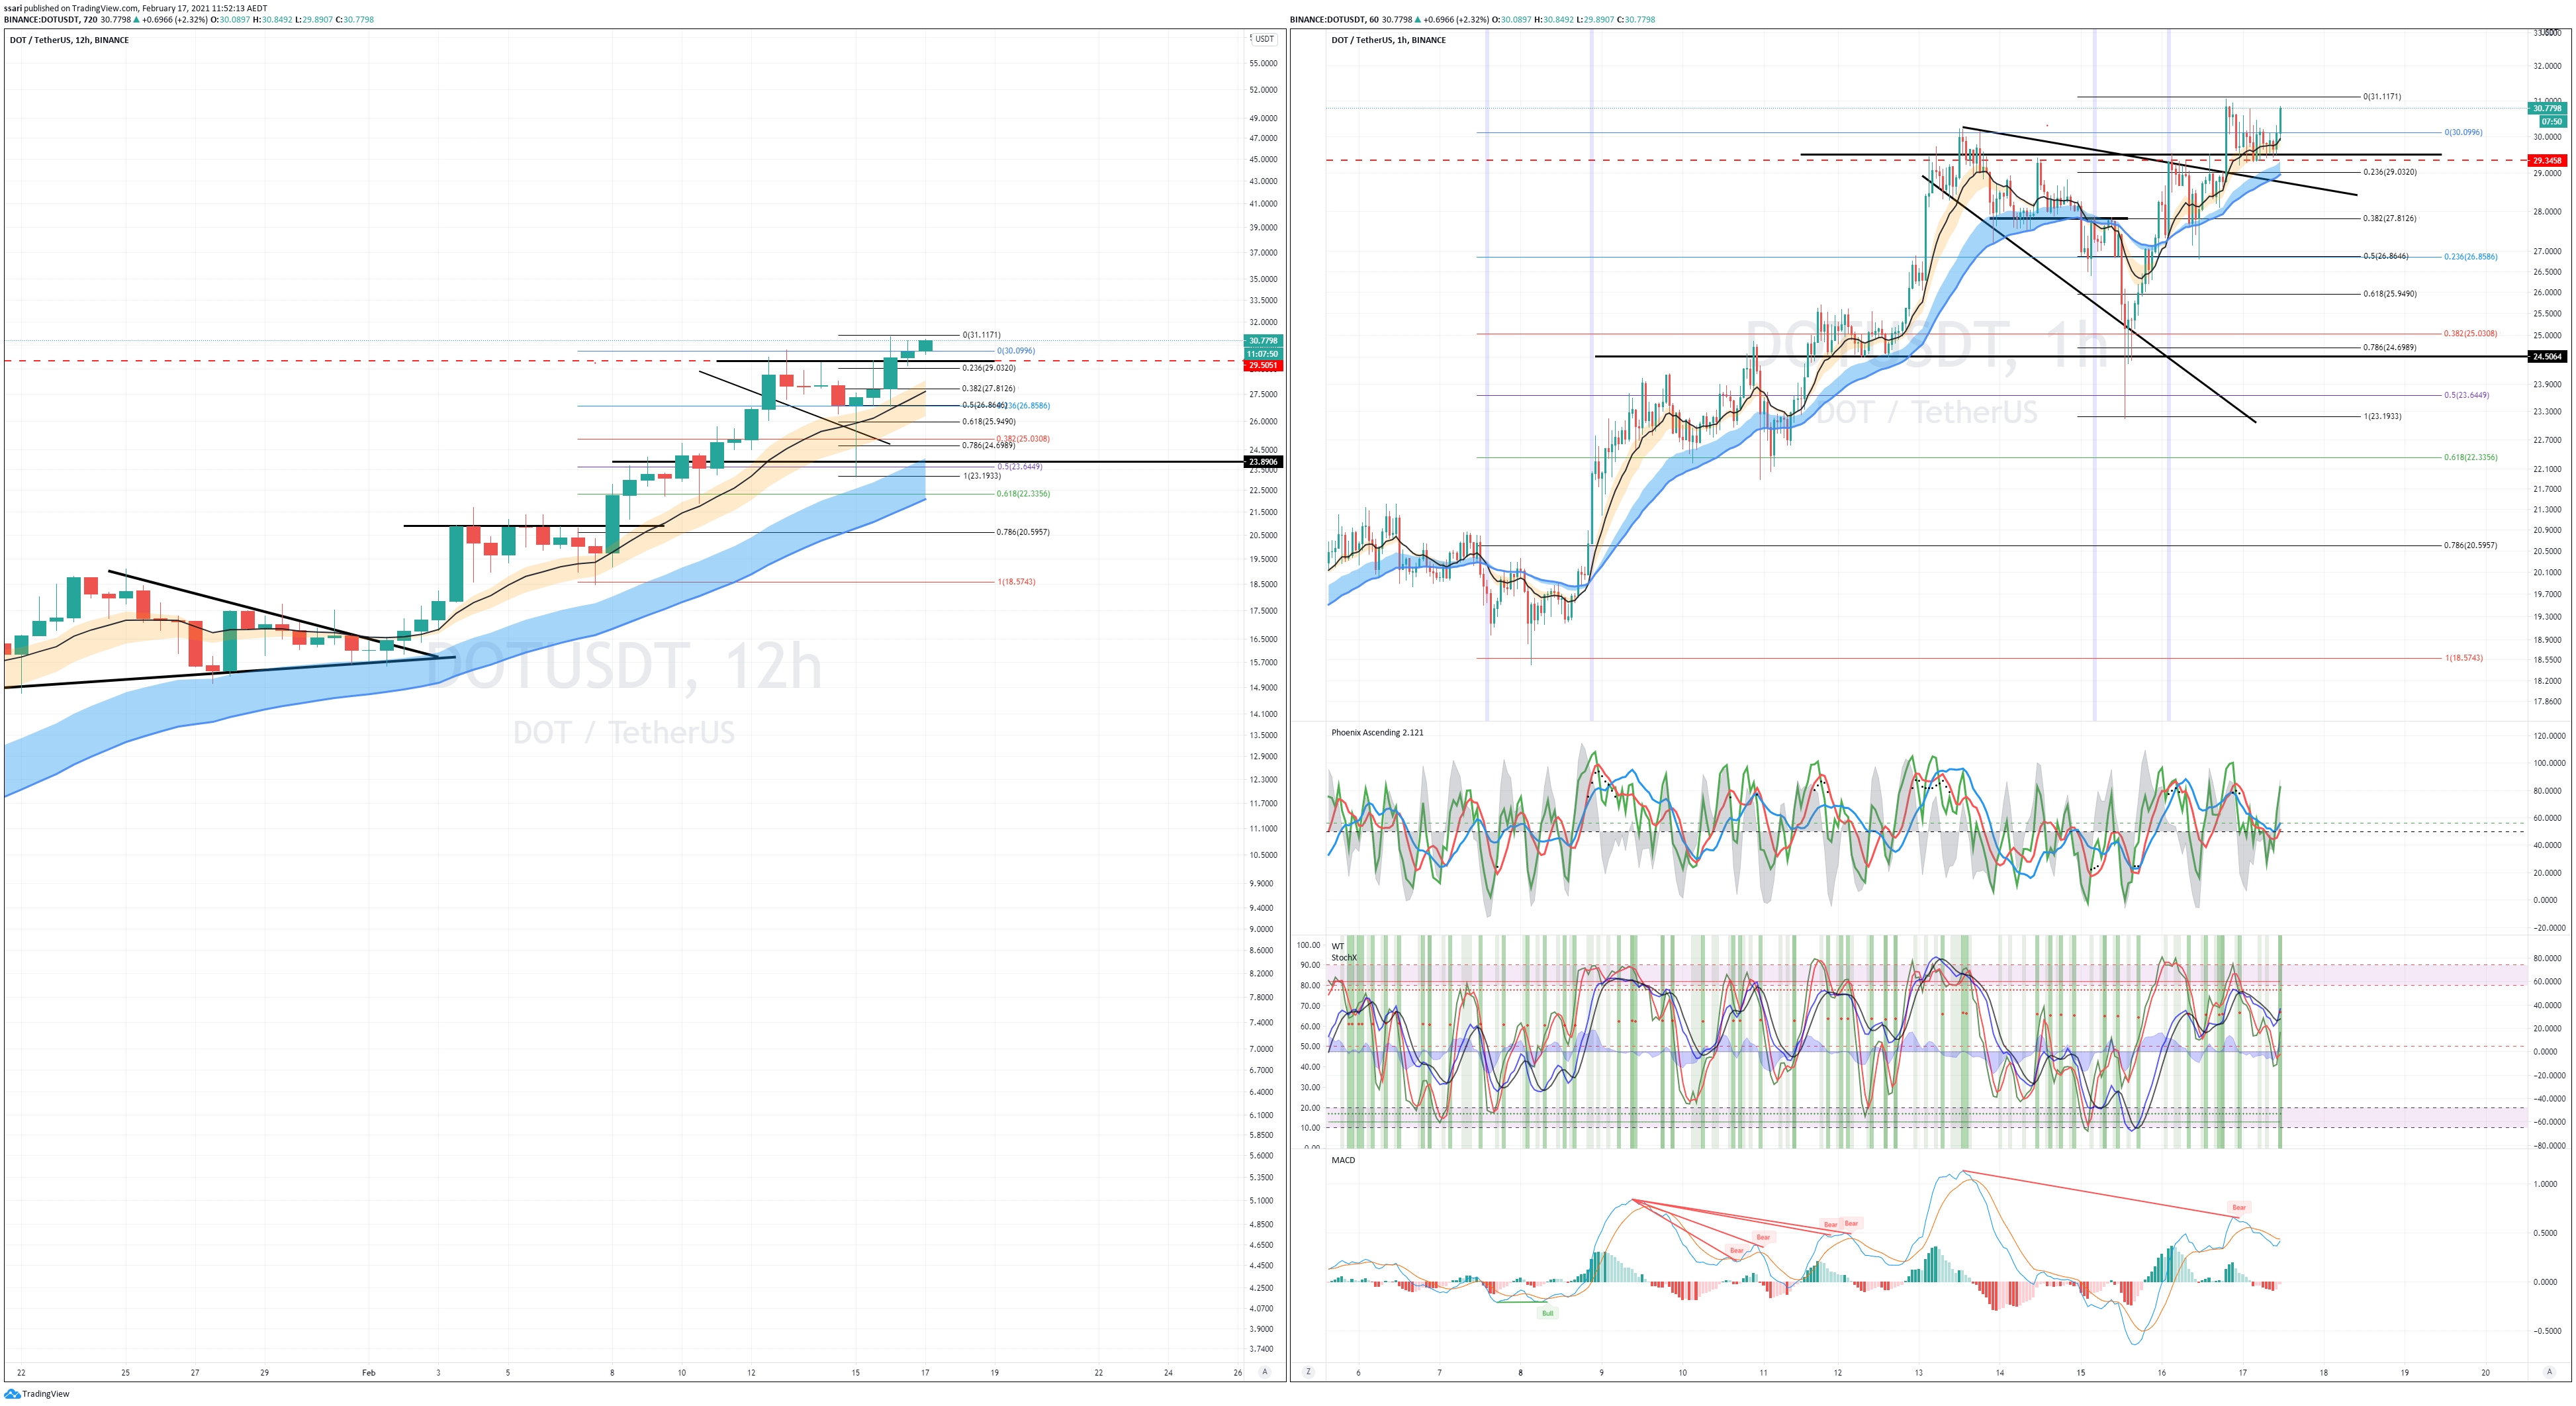Click the BINANCE:DOTUSDT, 720 header line

[189, 19]
